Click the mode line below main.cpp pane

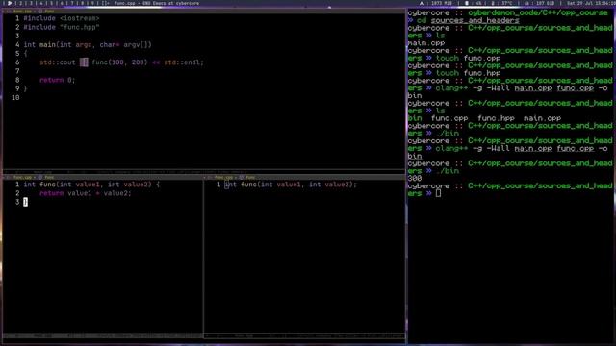click(204, 172)
